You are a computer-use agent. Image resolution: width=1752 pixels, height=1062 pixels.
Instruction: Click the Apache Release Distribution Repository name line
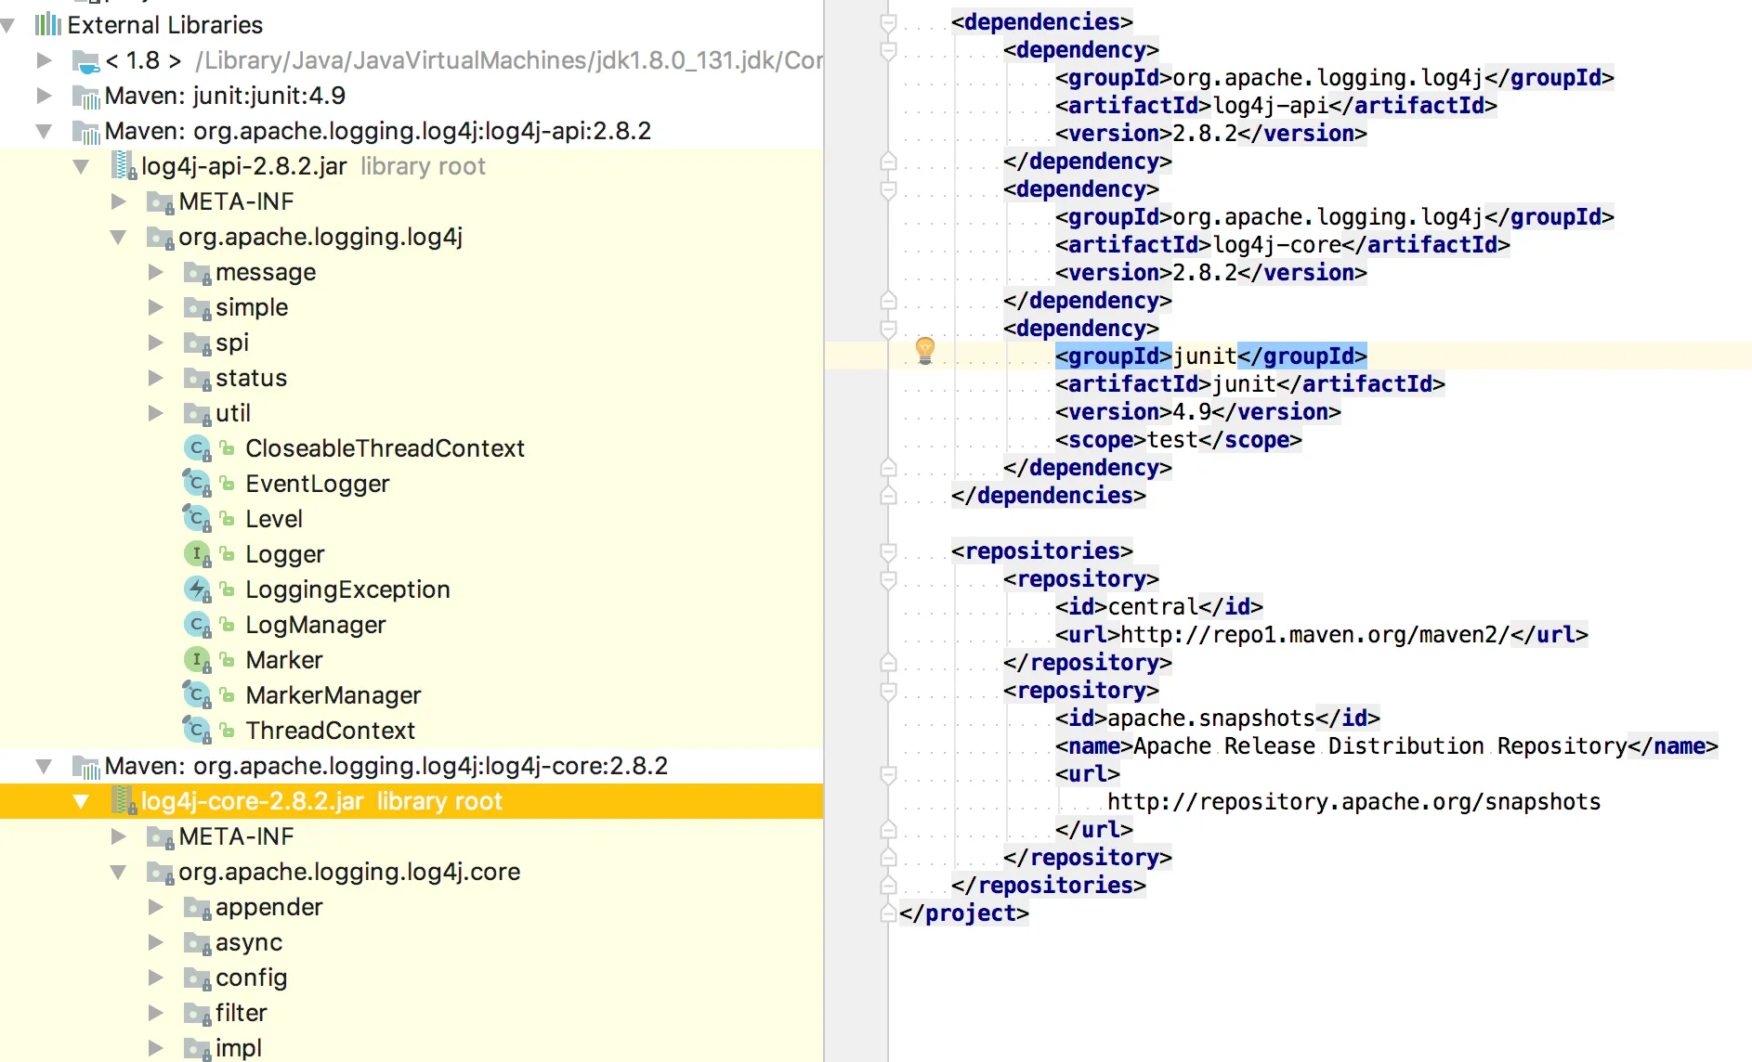pyautogui.click(x=1386, y=746)
